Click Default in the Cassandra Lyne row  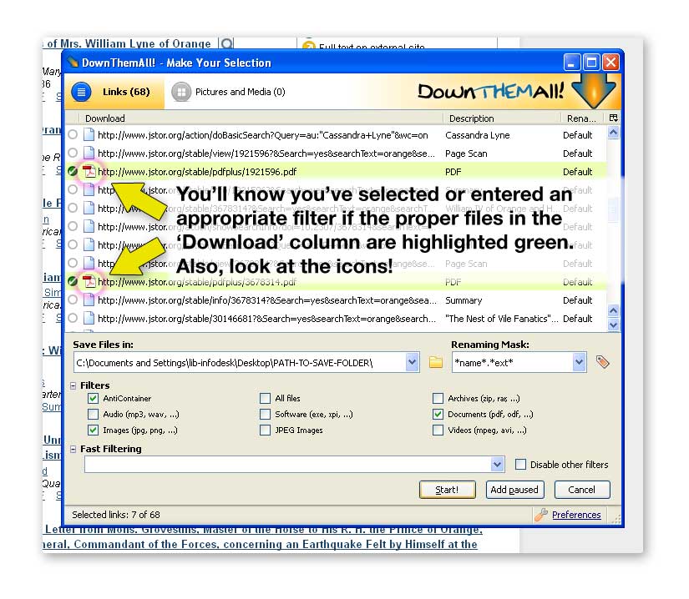pos(577,135)
